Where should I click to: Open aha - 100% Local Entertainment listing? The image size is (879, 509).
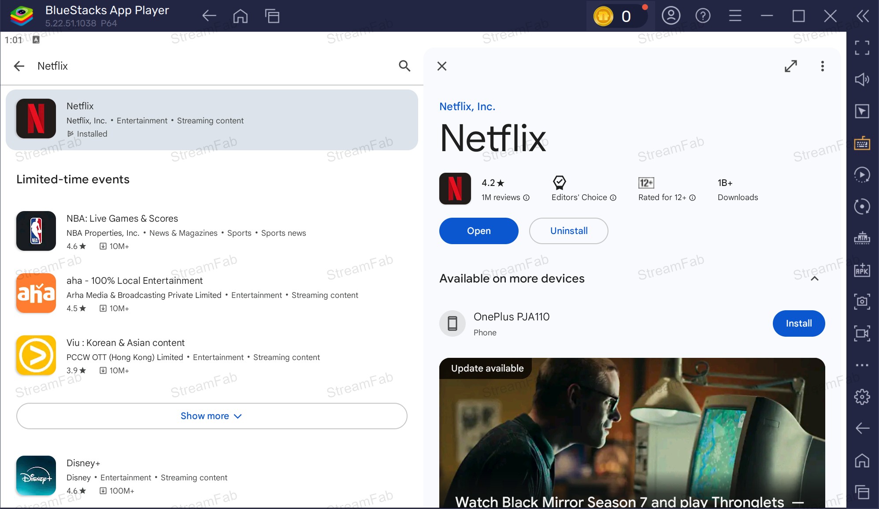[212, 294]
